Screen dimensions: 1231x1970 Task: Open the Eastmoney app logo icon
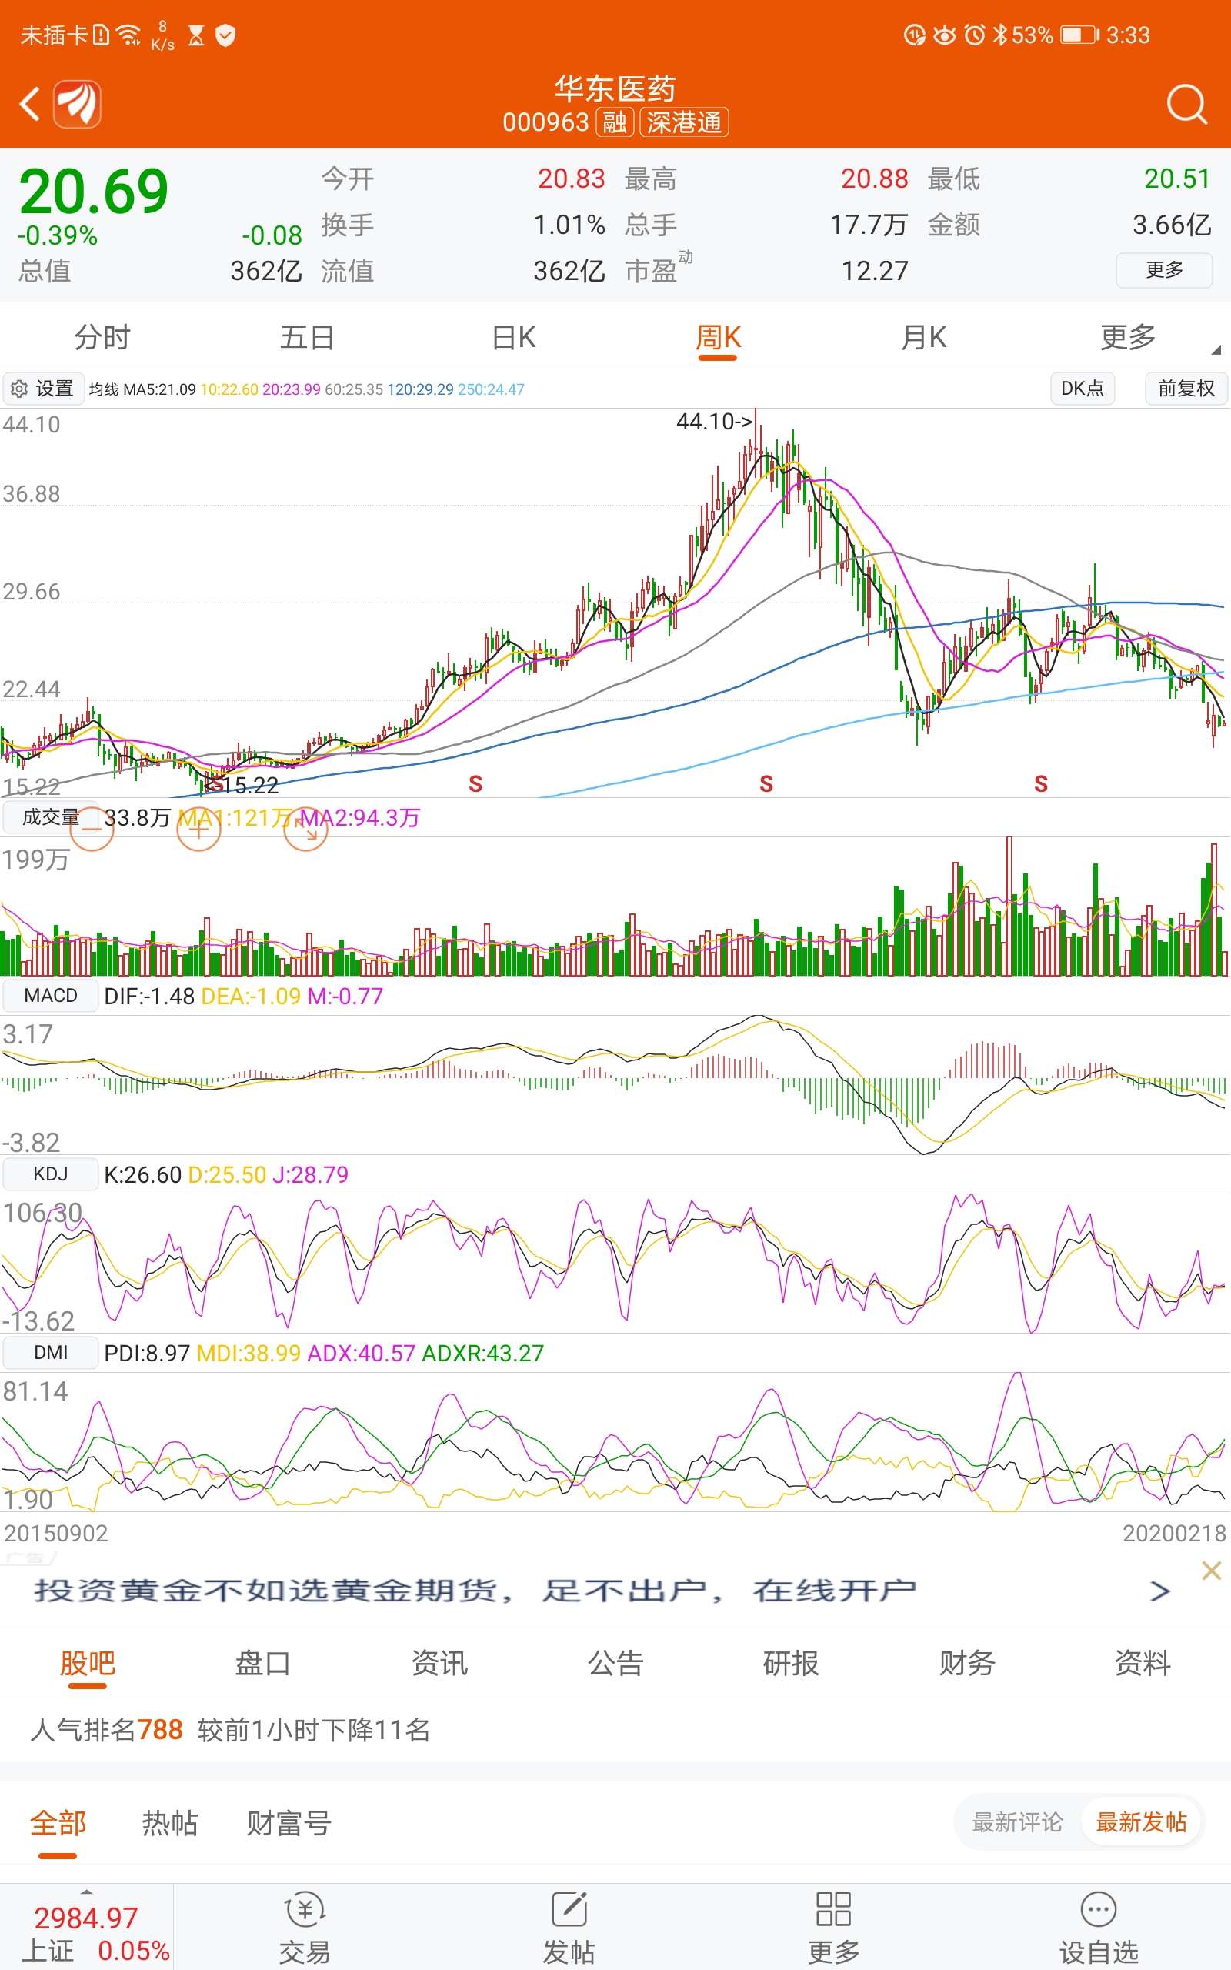tap(78, 104)
